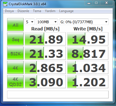Open the Yardım menu
The width and height of the screenshot is (116, 106).
(50, 11)
